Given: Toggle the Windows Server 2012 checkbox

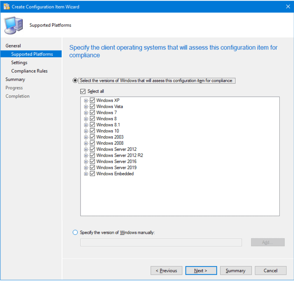Looking at the screenshot, I should pyautogui.click(x=92, y=149).
